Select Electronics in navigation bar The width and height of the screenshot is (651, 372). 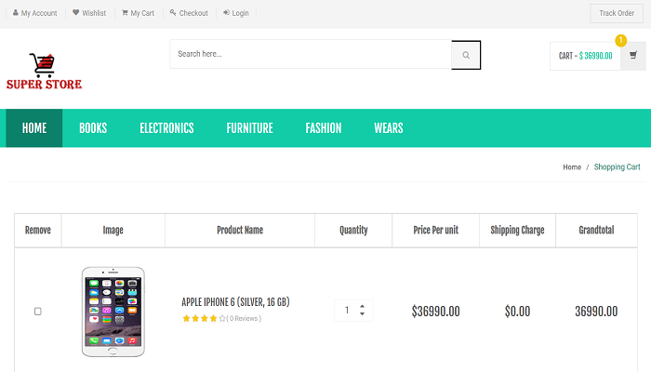[x=166, y=128]
